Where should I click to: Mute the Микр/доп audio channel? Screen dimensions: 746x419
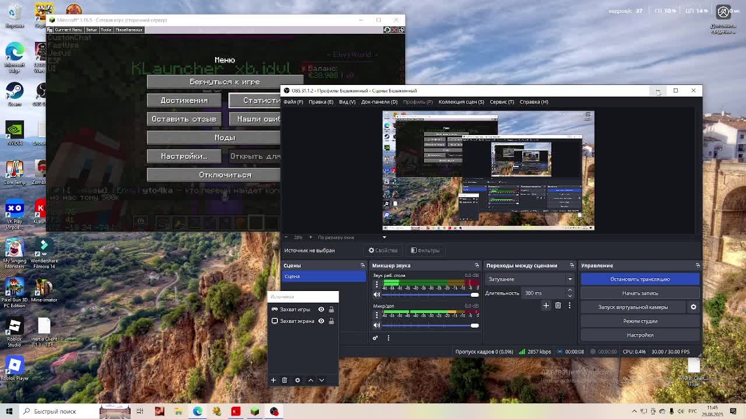click(376, 325)
